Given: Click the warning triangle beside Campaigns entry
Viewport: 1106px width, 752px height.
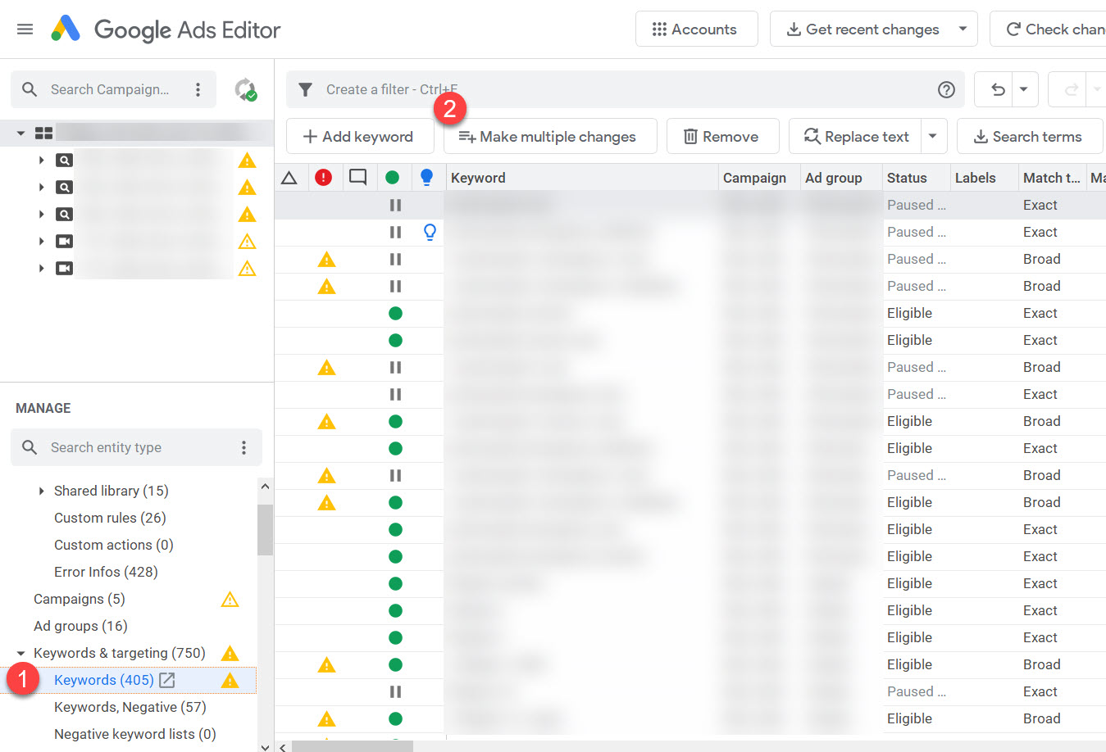Looking at the screenshot, I should [x=230, y=599].
